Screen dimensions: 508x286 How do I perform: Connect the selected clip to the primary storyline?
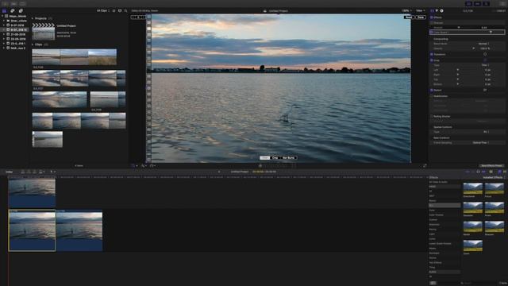(x=23, y=172)
